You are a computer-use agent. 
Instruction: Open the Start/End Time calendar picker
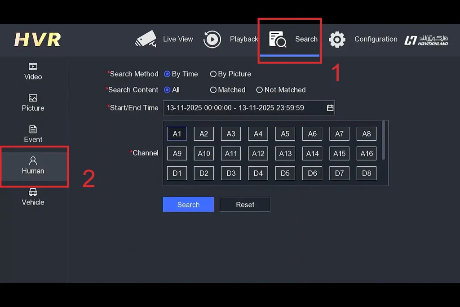tap(330, 108)
